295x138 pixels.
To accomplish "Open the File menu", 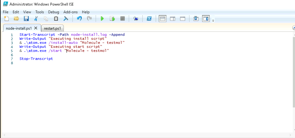I will (6, 12).
